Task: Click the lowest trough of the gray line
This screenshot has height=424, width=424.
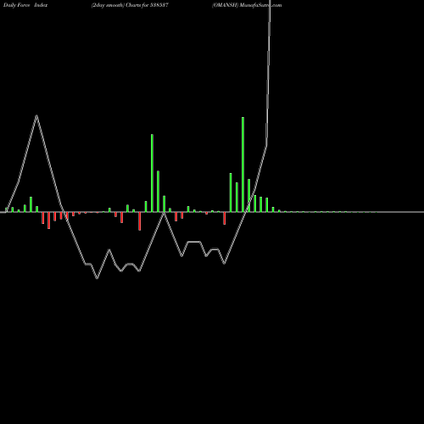Action: pos(97,278)
